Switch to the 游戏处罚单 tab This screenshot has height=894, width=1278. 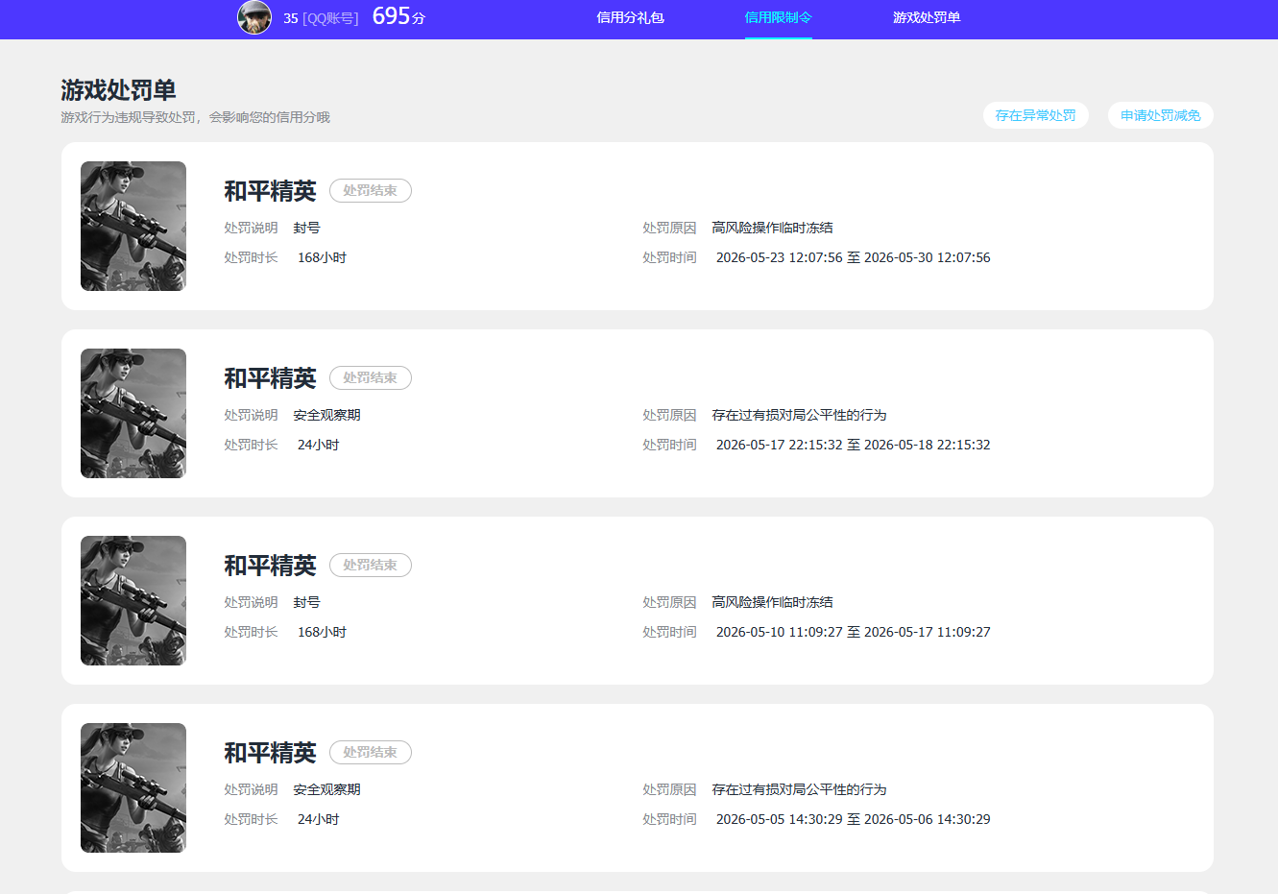click(x=927, y=17)
